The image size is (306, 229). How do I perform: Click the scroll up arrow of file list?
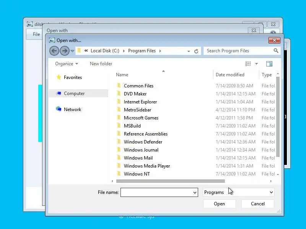point(278,74)
